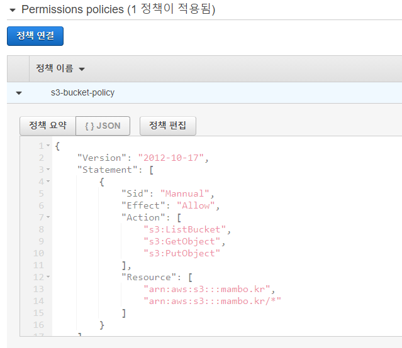Click line number 10 in the gutter
The height and width of the screenshot is (348, 402).
[38, 253]
